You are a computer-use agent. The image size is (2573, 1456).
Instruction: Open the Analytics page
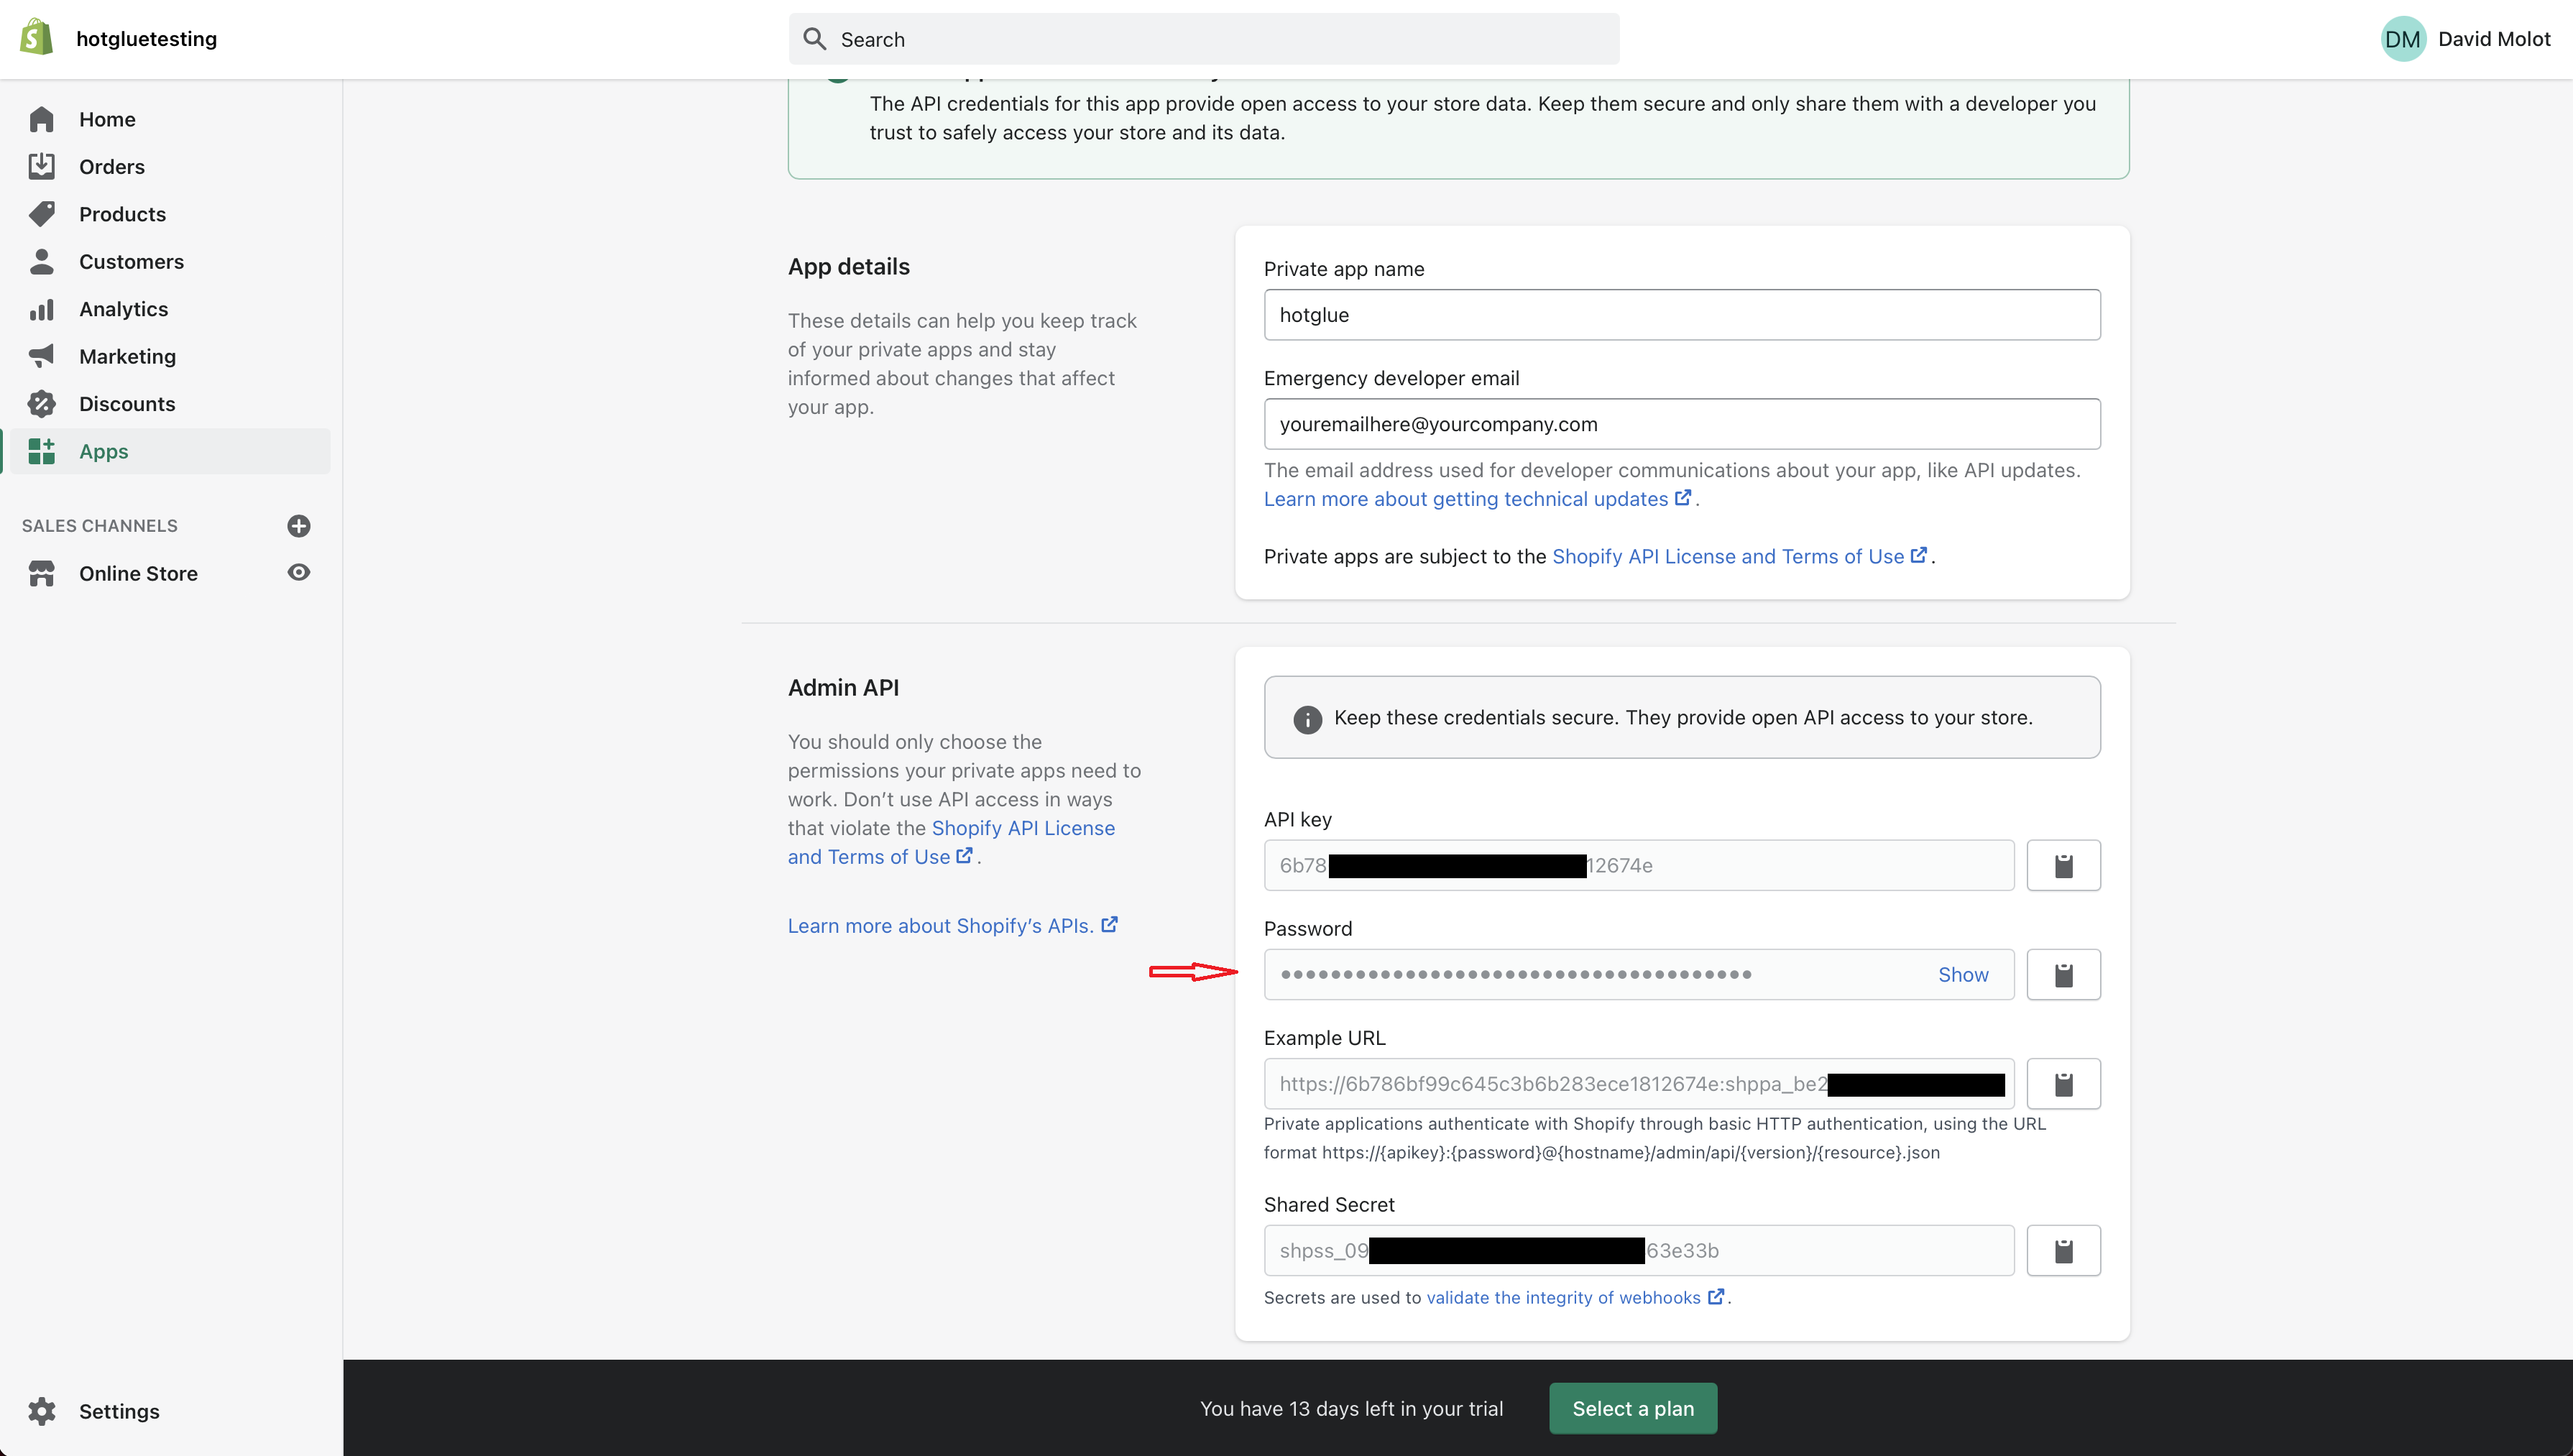coord(123,309)
